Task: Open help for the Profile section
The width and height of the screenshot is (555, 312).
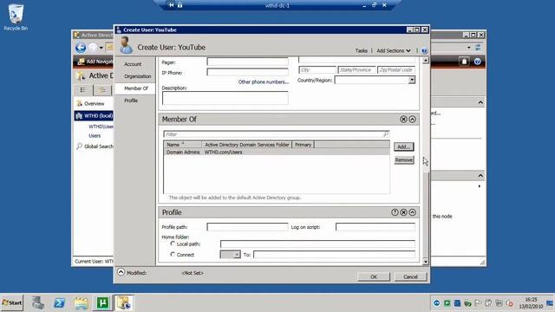Action: 395,212
